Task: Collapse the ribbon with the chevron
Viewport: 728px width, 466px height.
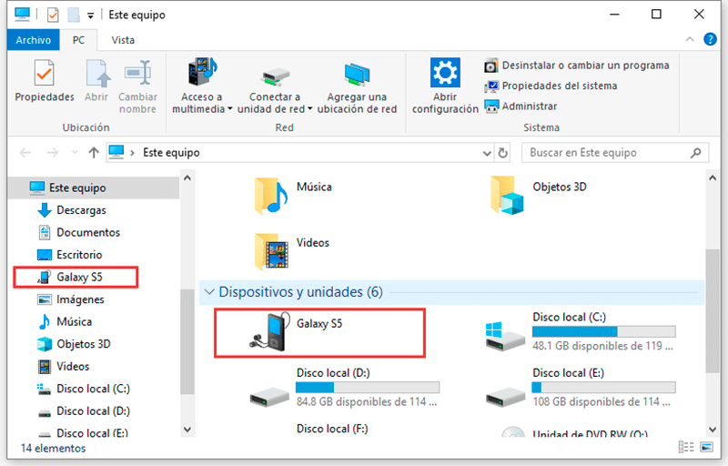Action: coord(690,39)
